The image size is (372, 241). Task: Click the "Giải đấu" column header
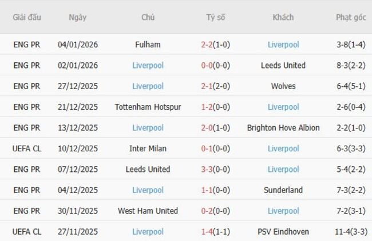point(27,17)
